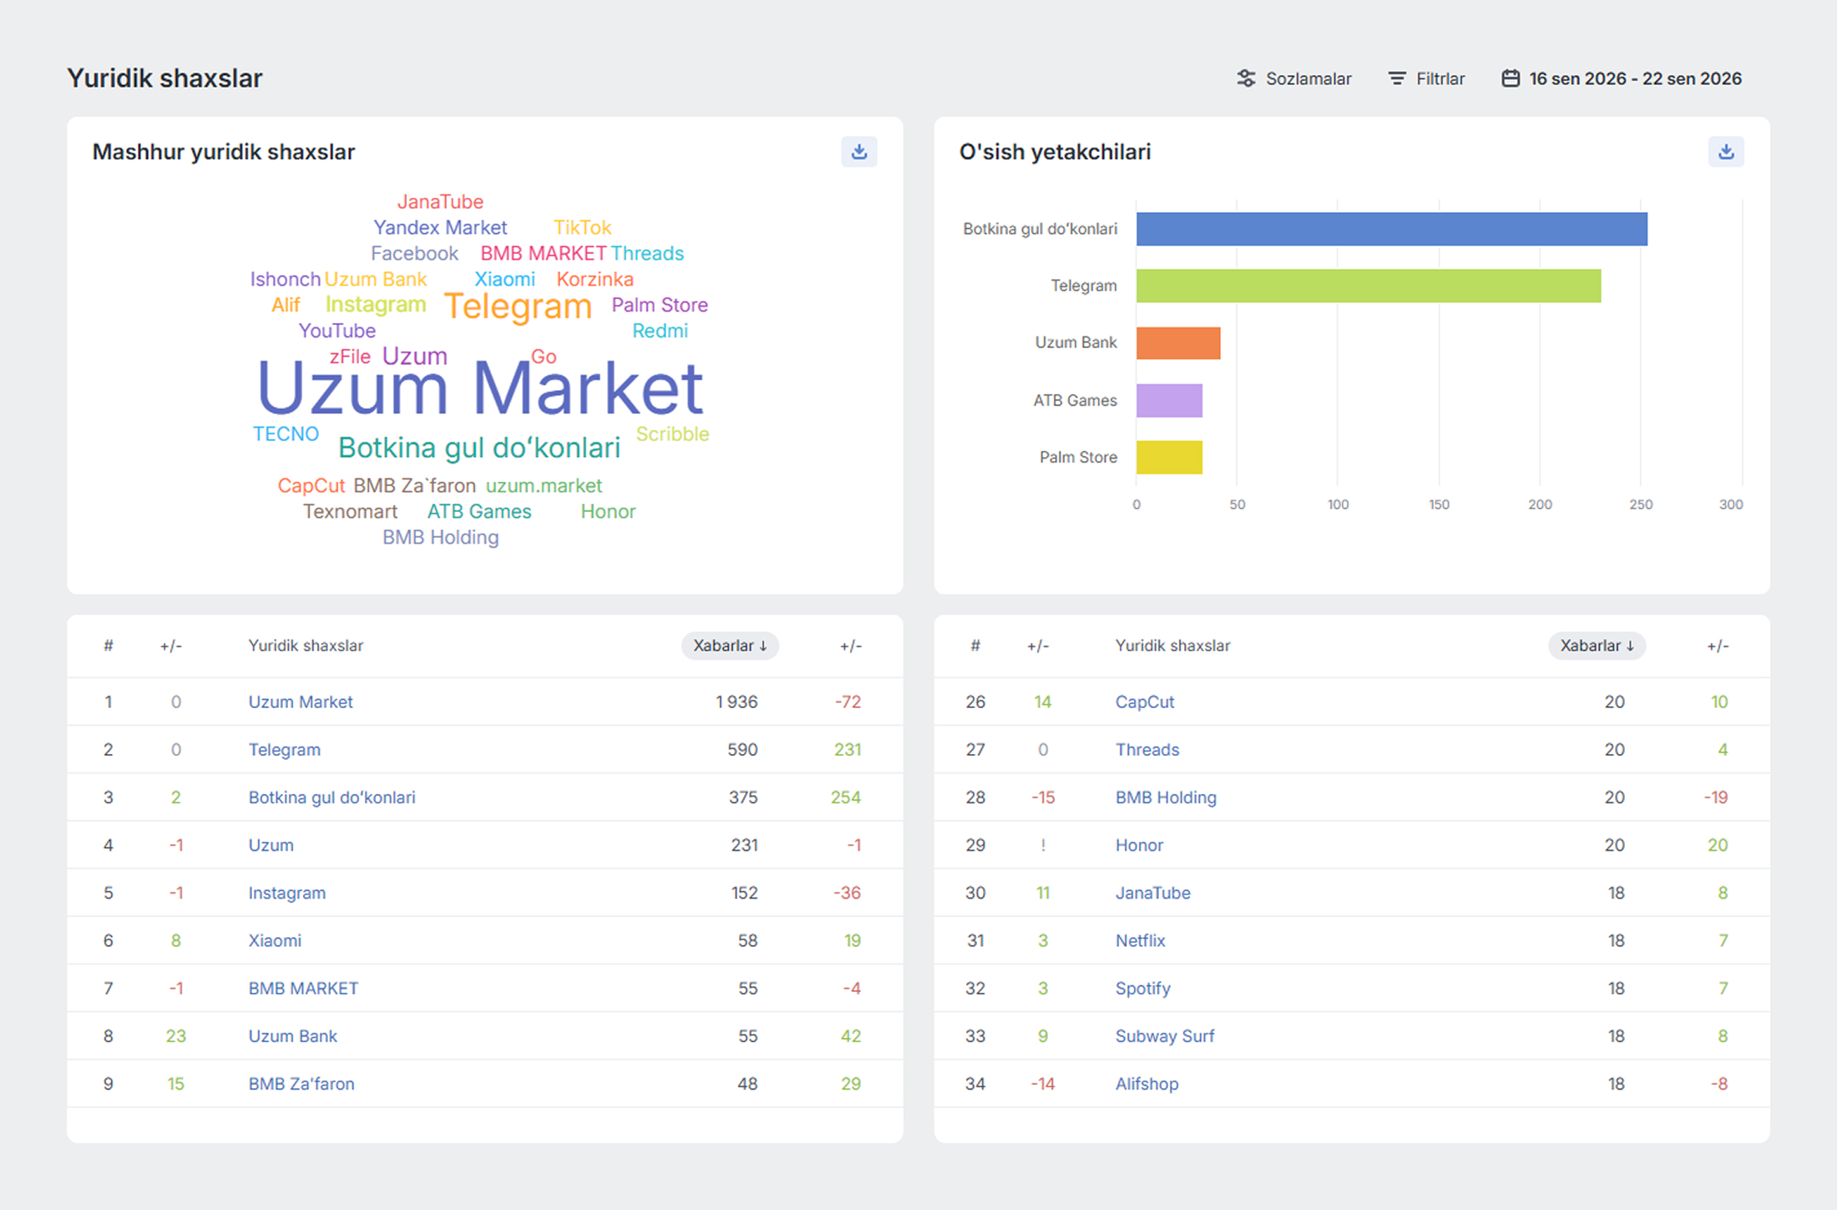Select the Telegram green bar in chart
The height and width of the screenshot is (1210, 1837).
click(x=1369, y=286)
